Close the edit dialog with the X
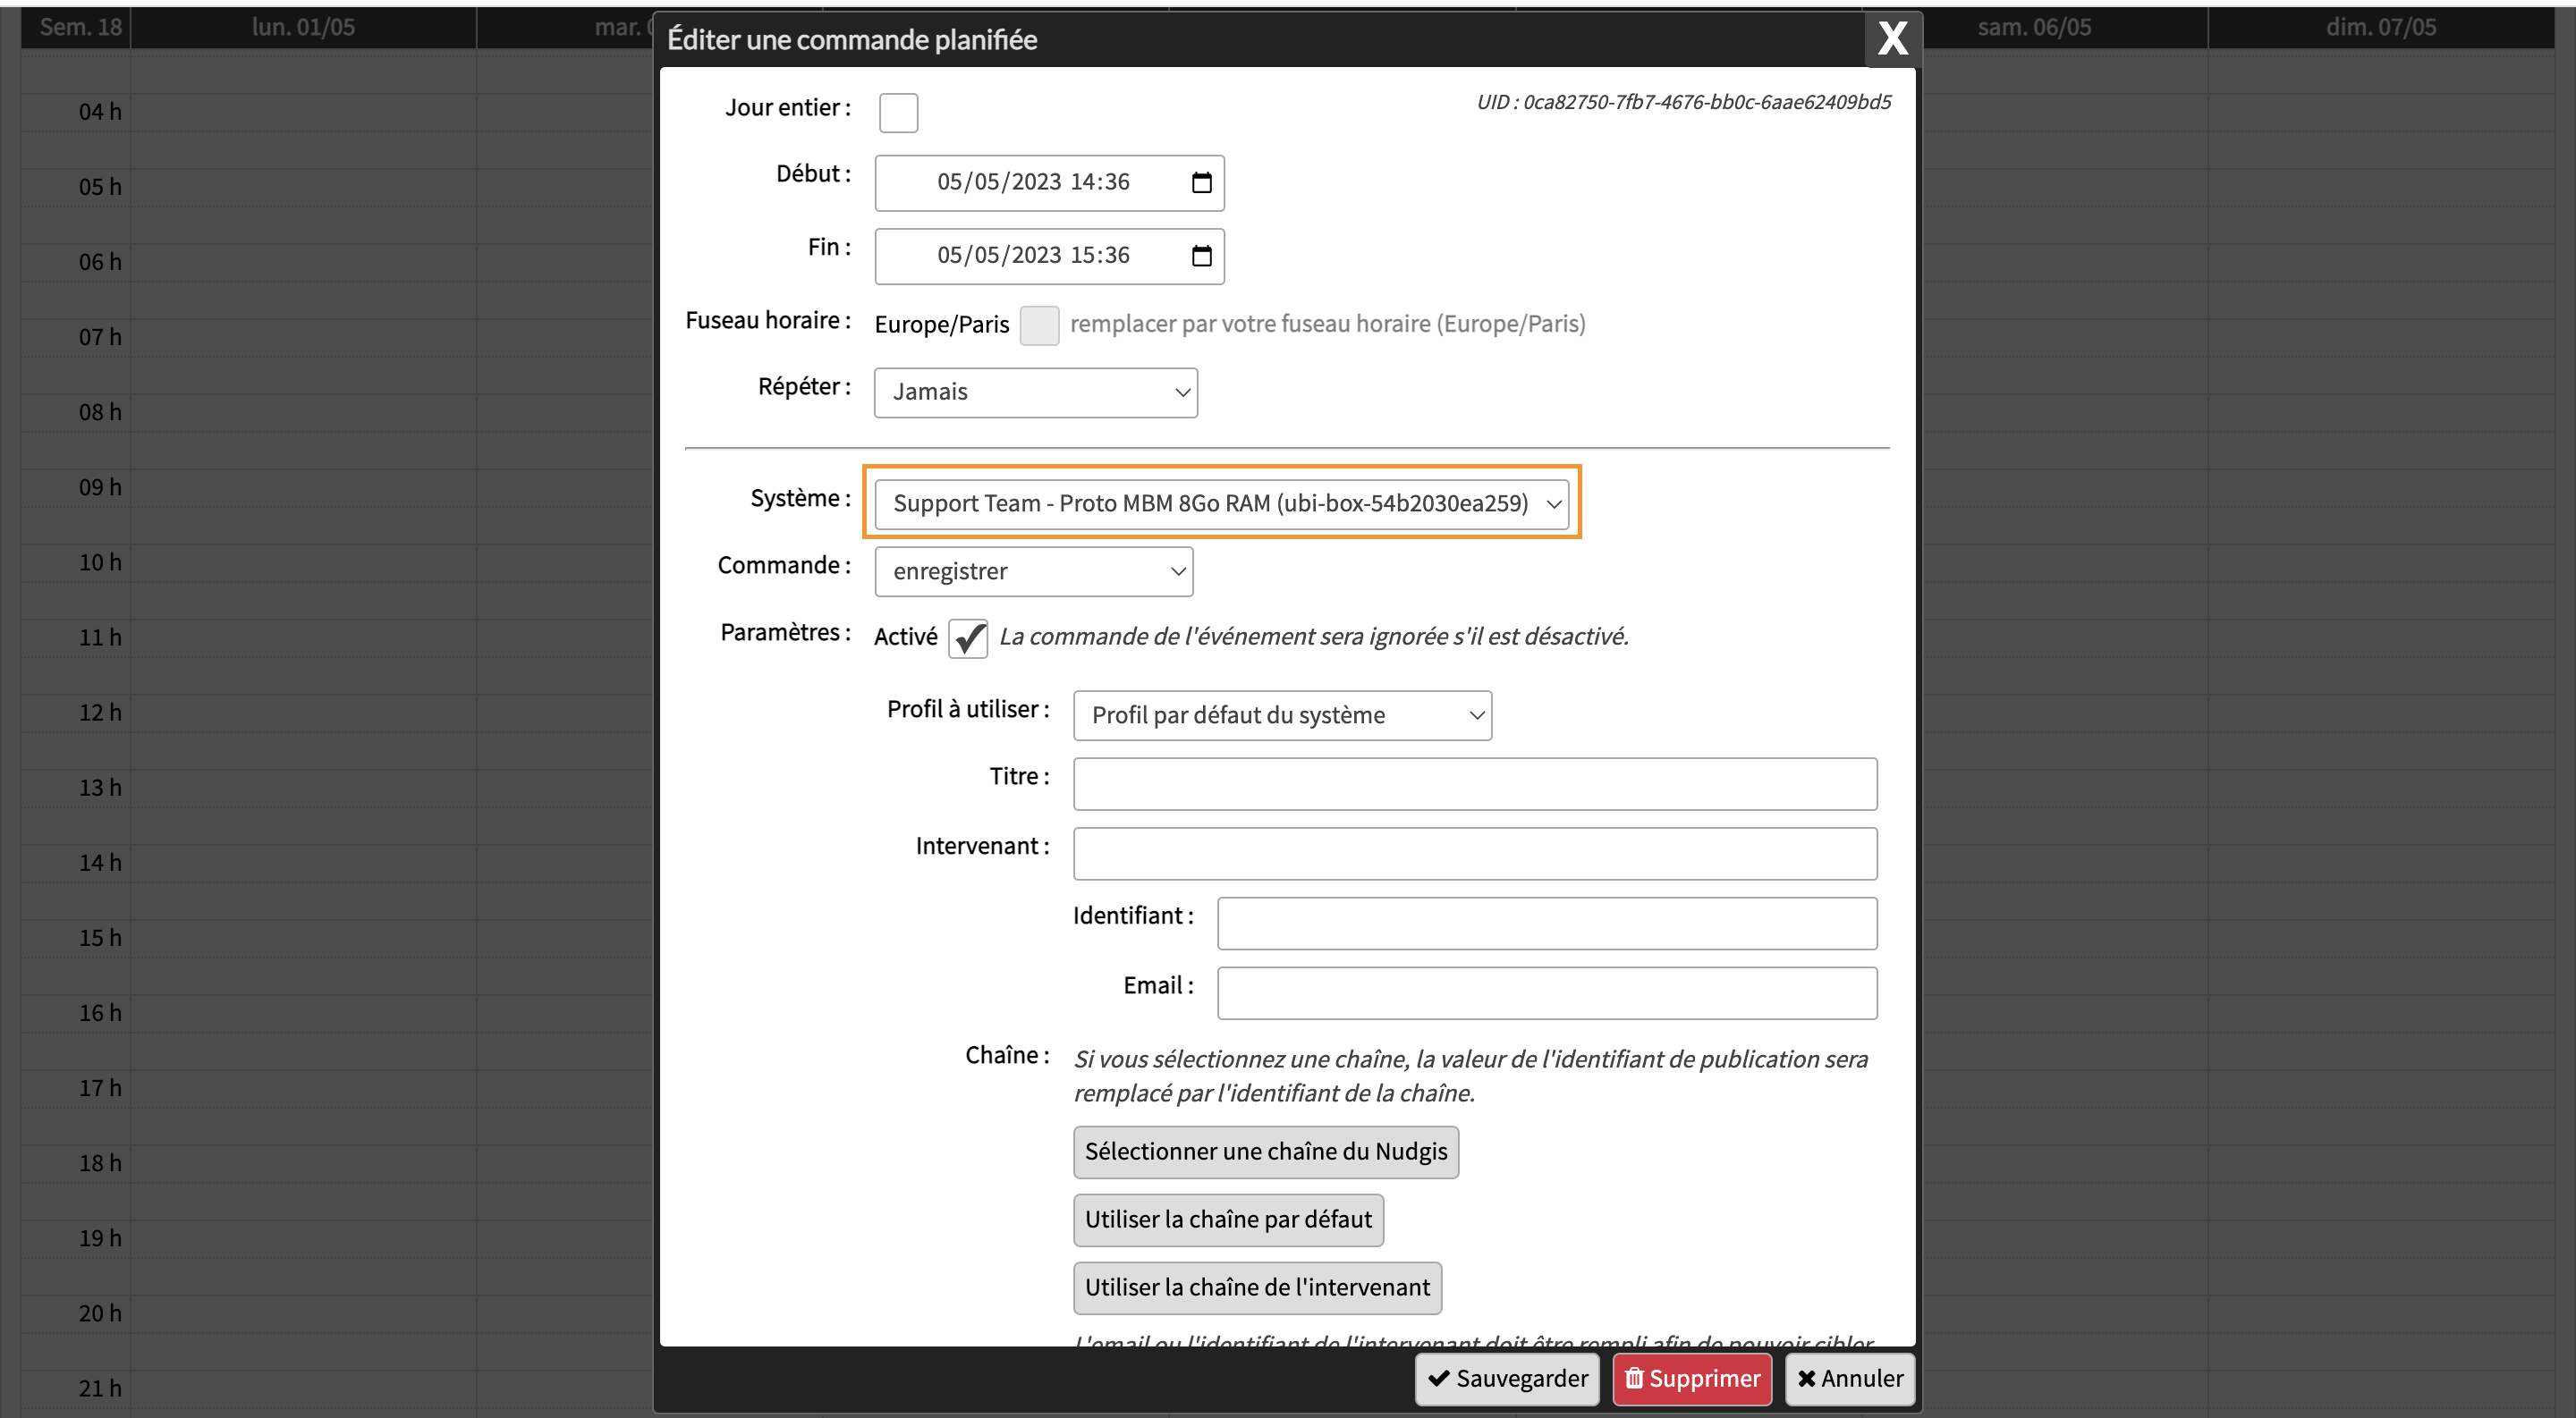Screen dimensions: 2576x1418 pyautogui.click(x=1892, y=39)
